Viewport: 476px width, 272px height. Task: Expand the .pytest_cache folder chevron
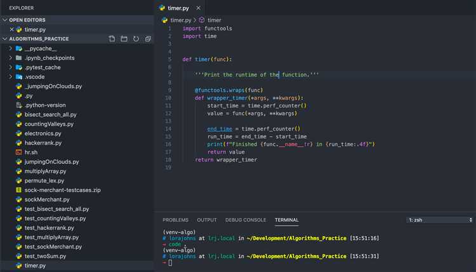pos(11,67)
